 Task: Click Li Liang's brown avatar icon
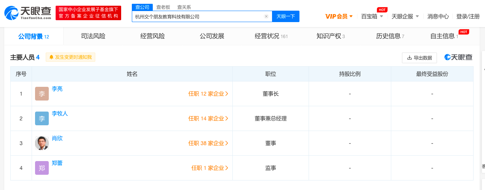pyautogui.click(x=42, y=94)
